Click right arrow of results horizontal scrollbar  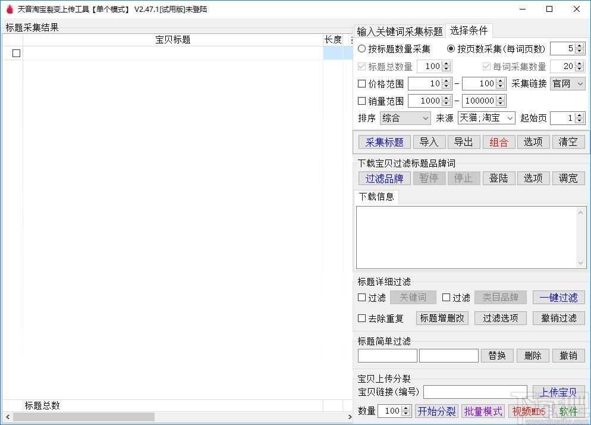[350, 417]
